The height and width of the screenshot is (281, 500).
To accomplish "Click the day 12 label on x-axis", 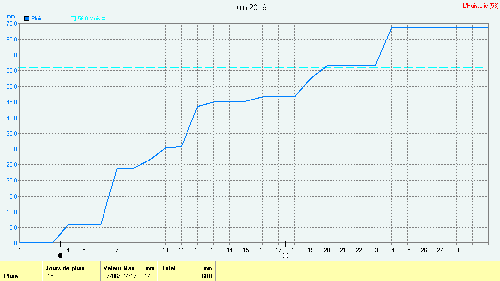I will point(197,250).
